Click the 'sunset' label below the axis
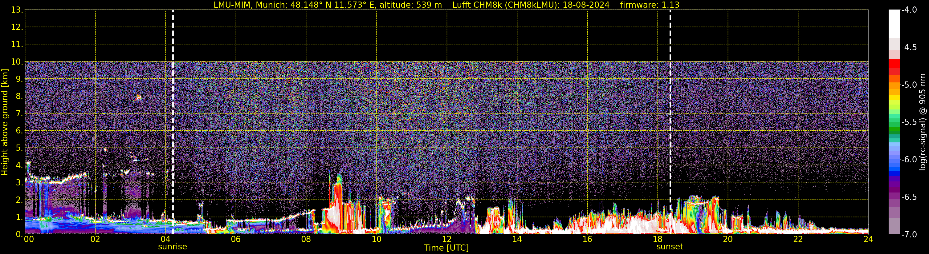The image size is (929, 254). (x=670, y=246)
